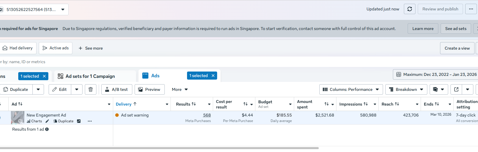Open the more options ellipsis in top bar
The image size is (478, 152).
pos(471,9)
